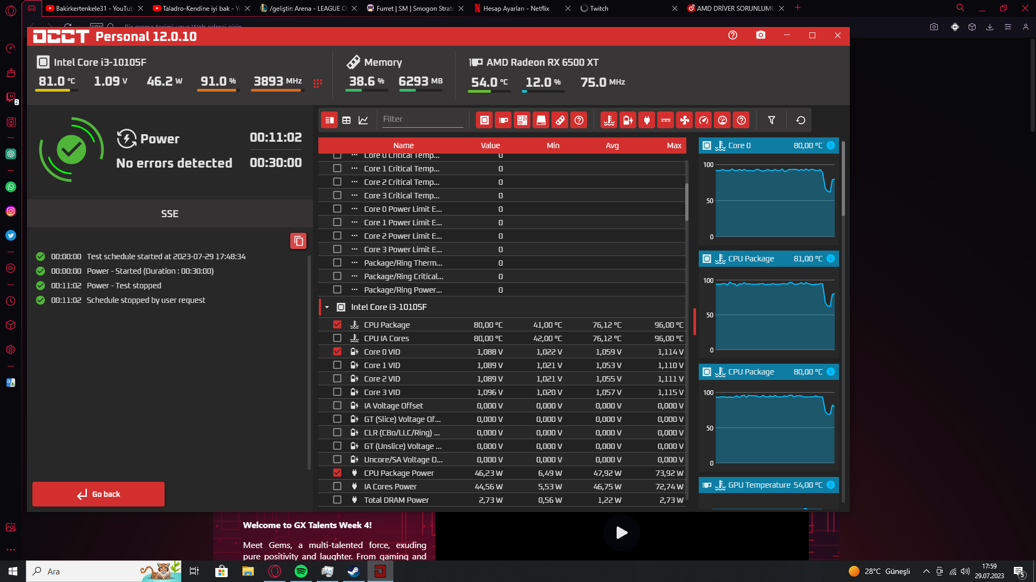Image resolution: width=1036 pixels, height=582 pixels.
Task: Toggle memory stick sensor filter
Action: (560, 120)
